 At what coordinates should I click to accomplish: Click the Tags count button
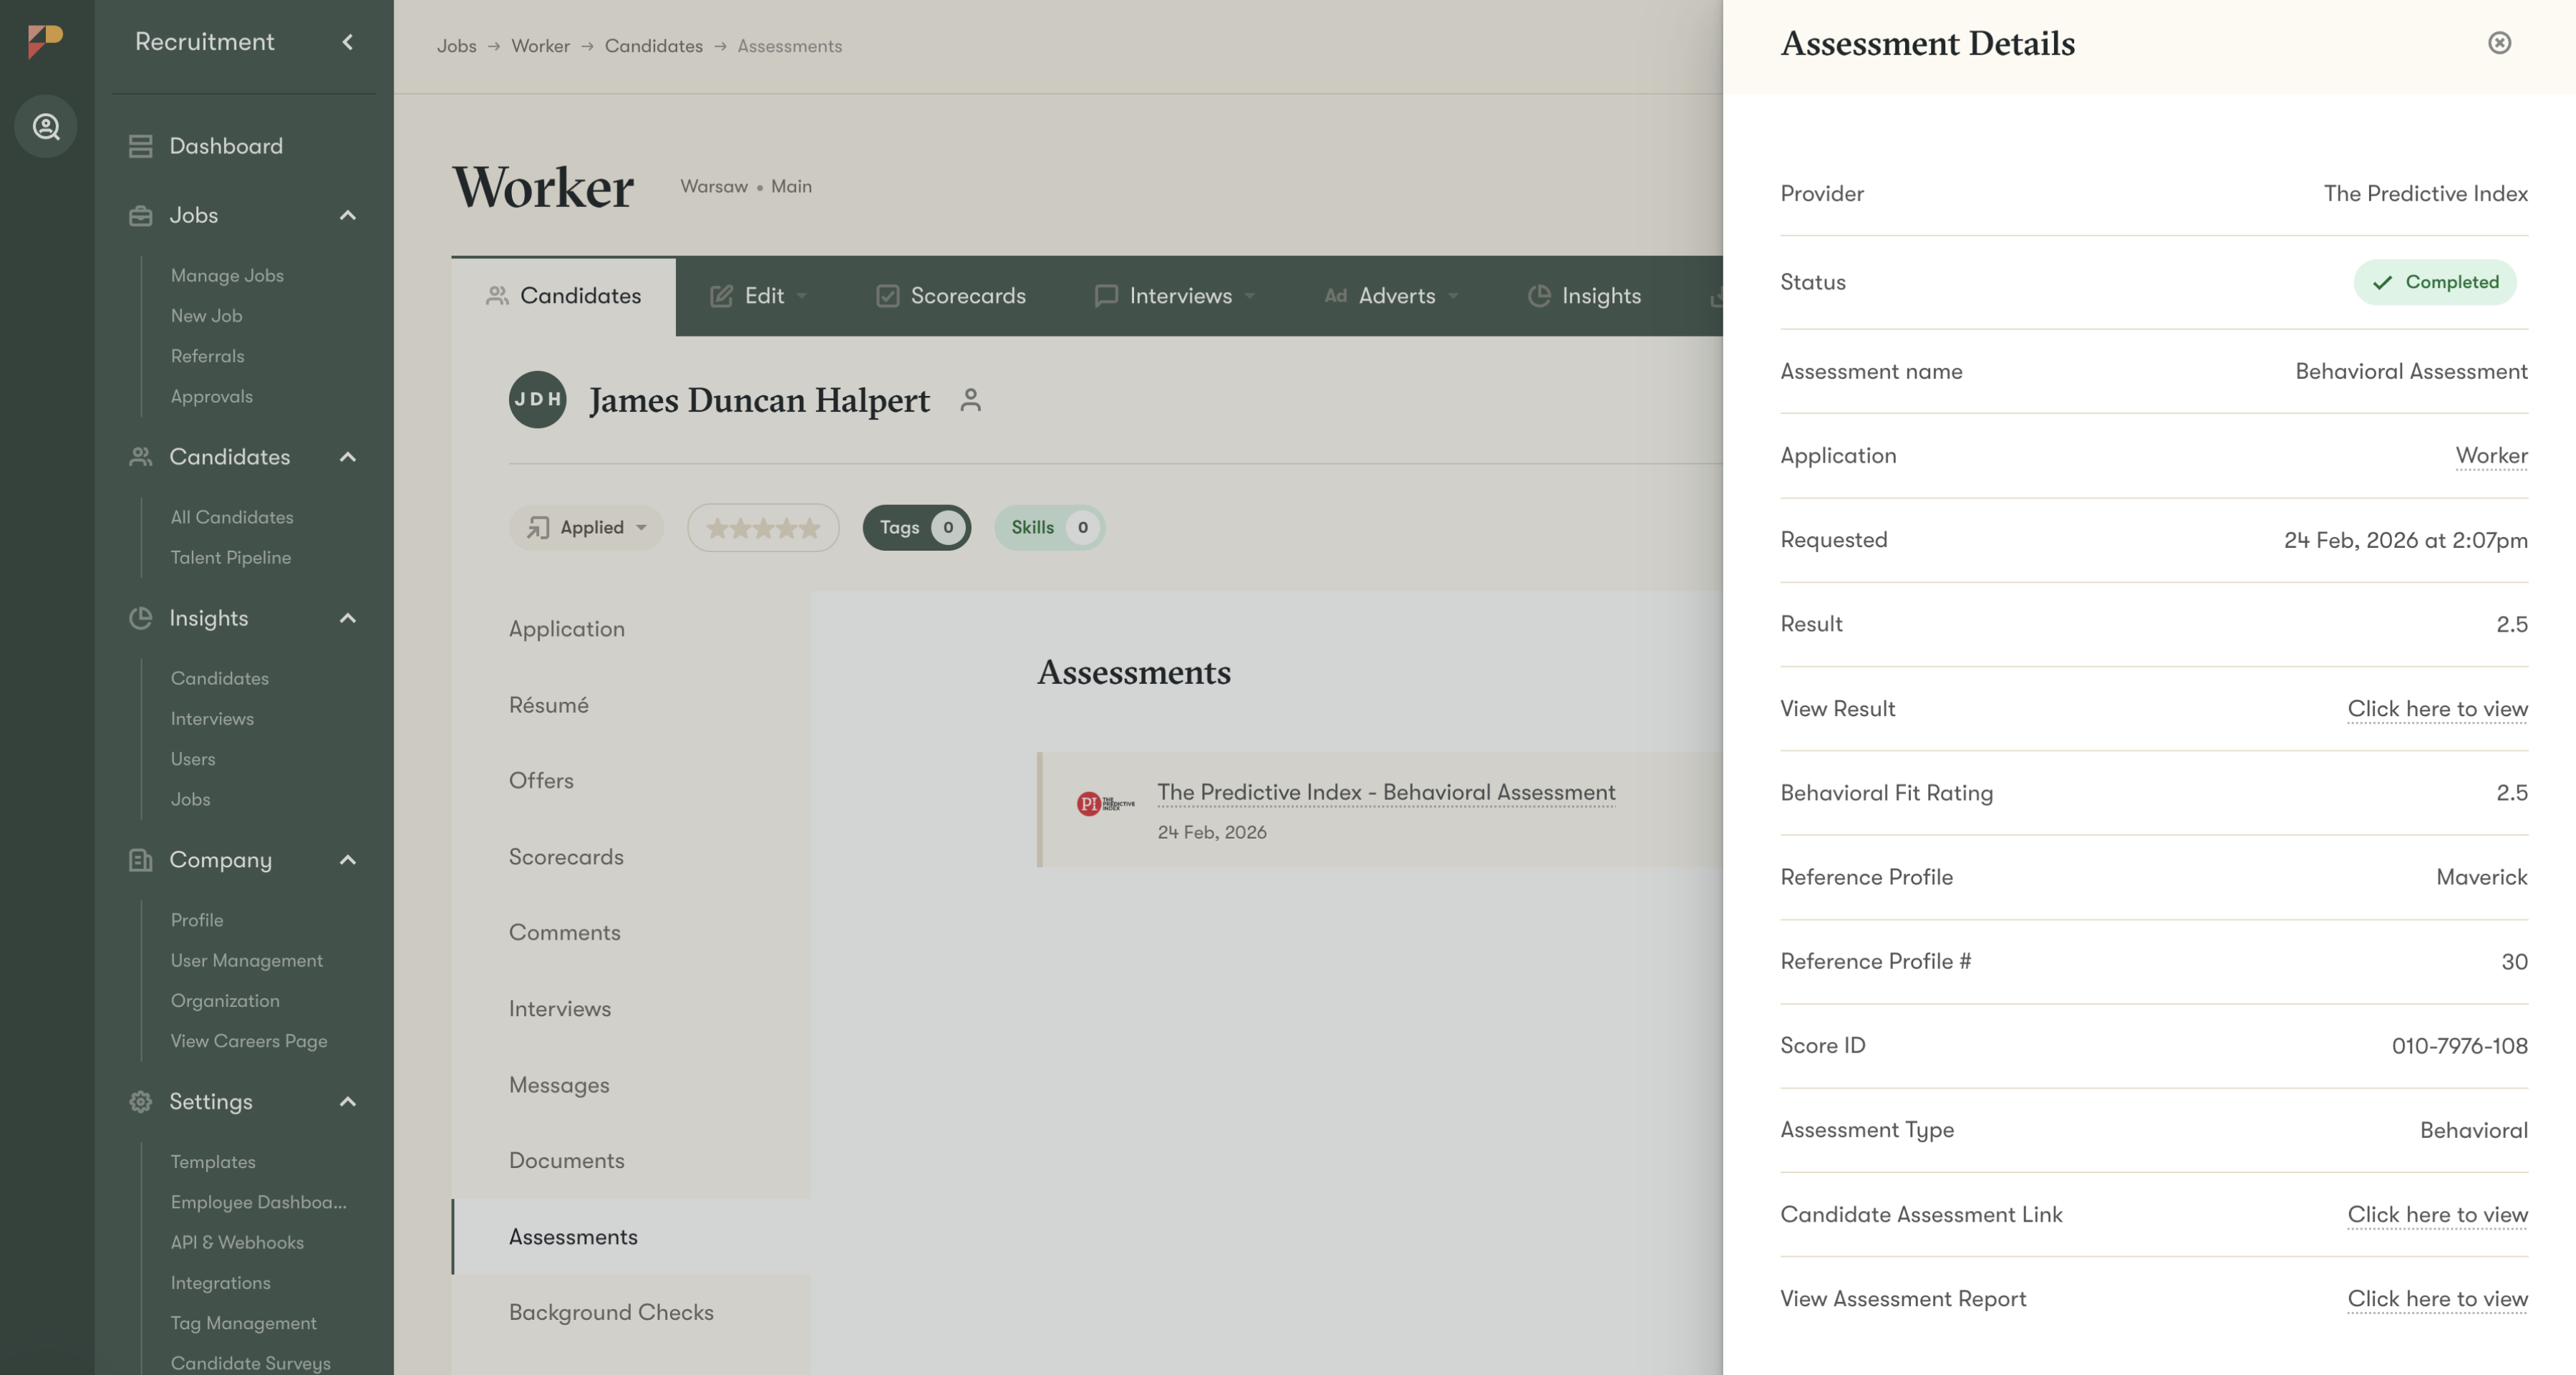coord(916,528)
